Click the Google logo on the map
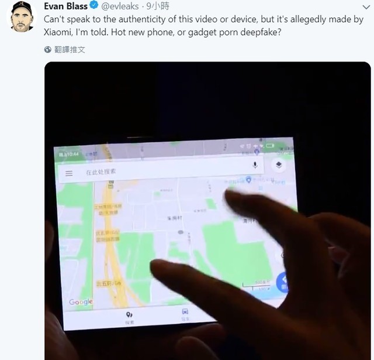 tap(81, 302)
